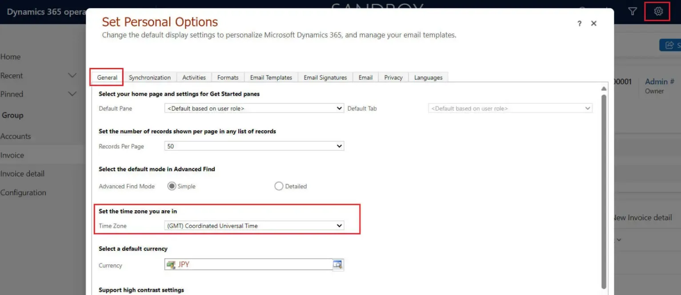This screenshot has height=295, width=681.
Task: Close the Set Personal Options dialog
Action: pyautogui.click(x=593, y=24)
